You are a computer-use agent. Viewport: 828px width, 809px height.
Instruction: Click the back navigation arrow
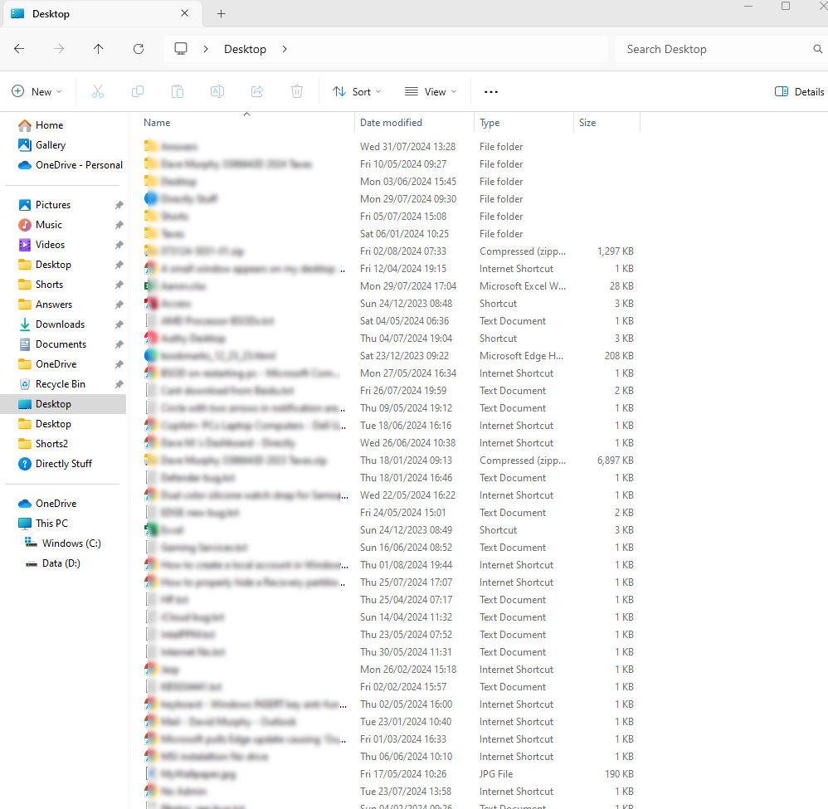pyautogui.click(x=19, y=49)
